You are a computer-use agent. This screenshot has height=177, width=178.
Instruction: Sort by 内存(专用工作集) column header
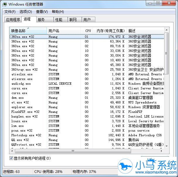pos(109,31)
